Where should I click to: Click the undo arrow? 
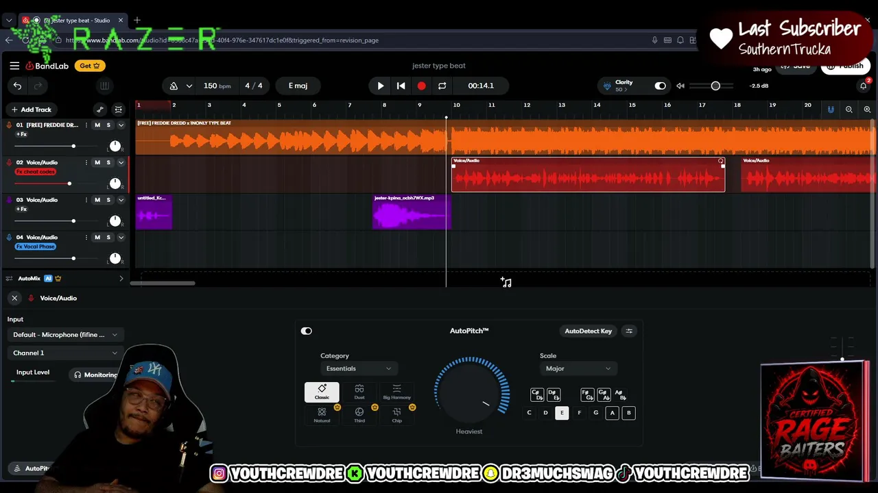17,86
